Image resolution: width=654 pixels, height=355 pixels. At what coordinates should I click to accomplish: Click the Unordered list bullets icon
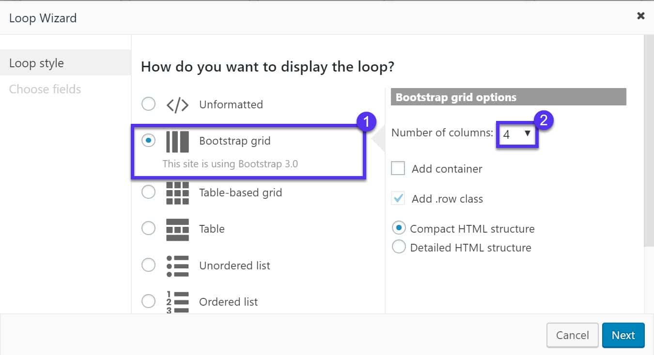(178, 265)
